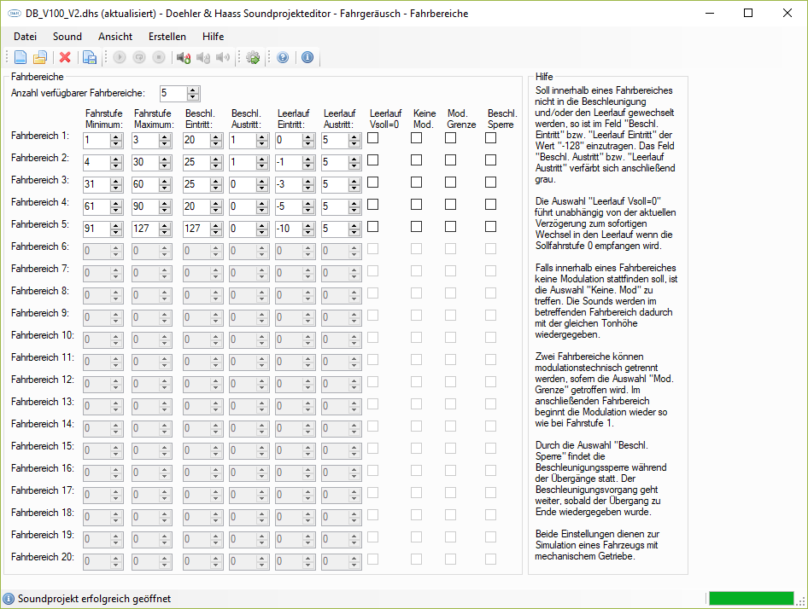Open the Erstellen menu
808x609 pixels.
[x=167, y=37]
